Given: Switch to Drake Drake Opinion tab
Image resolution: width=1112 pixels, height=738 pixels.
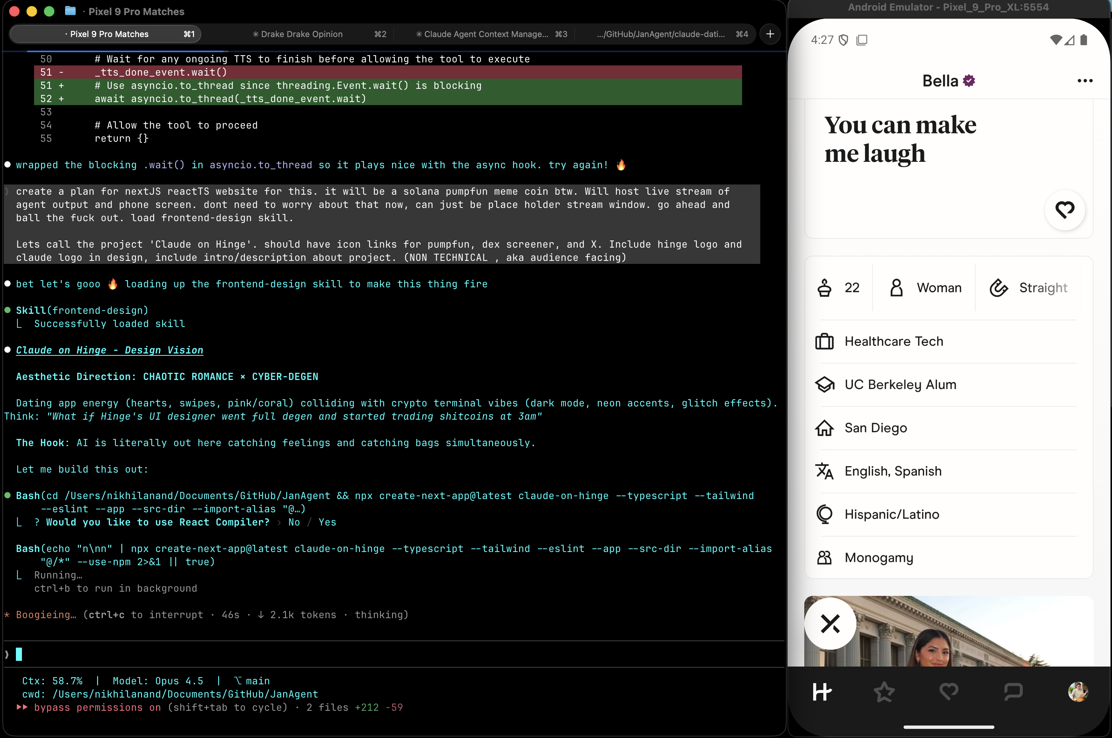Looking at the screenshot, I should pos(301,34).
